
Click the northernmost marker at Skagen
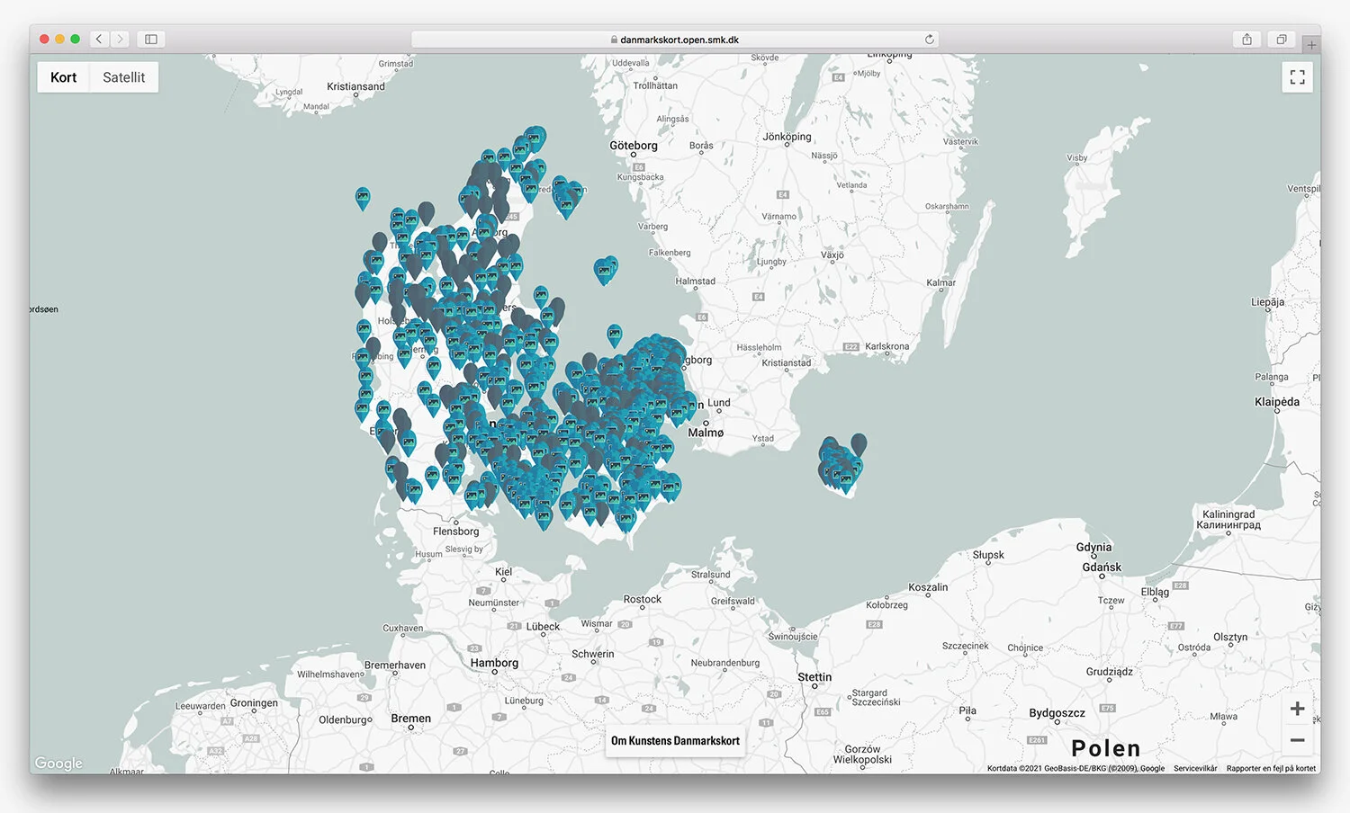[x=536, y=138]
